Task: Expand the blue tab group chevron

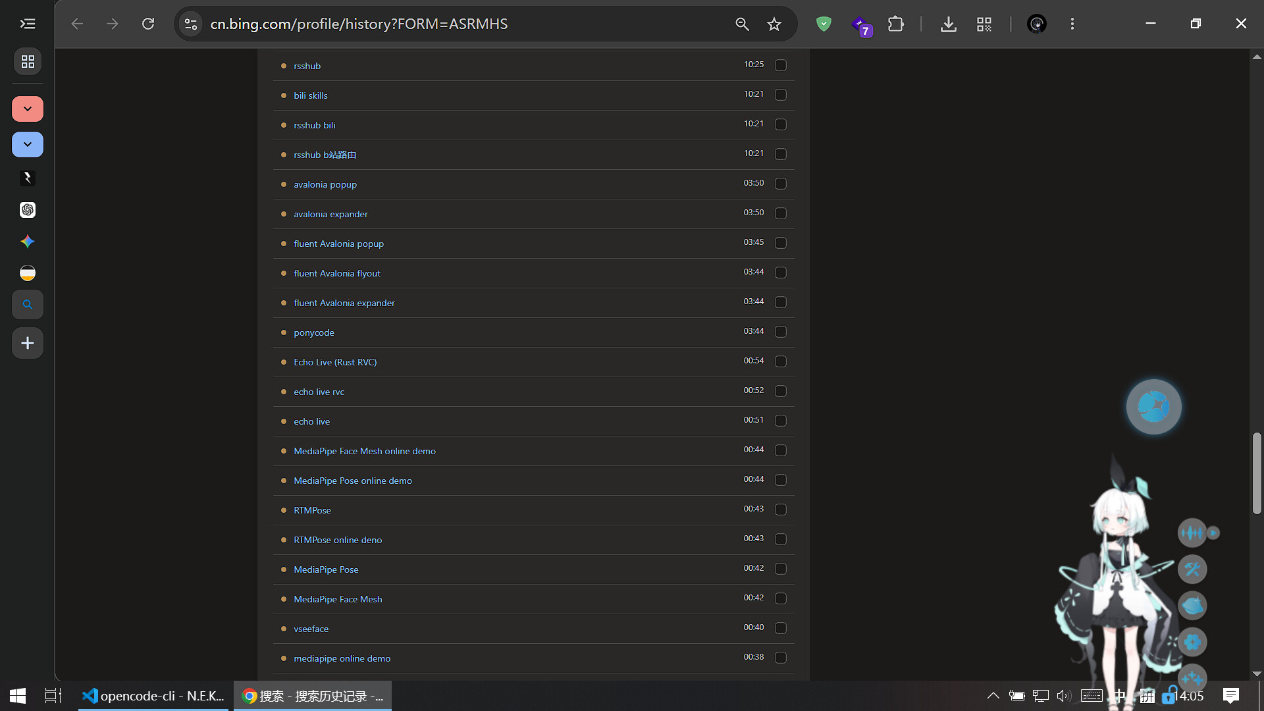Action: coord(28,144)
